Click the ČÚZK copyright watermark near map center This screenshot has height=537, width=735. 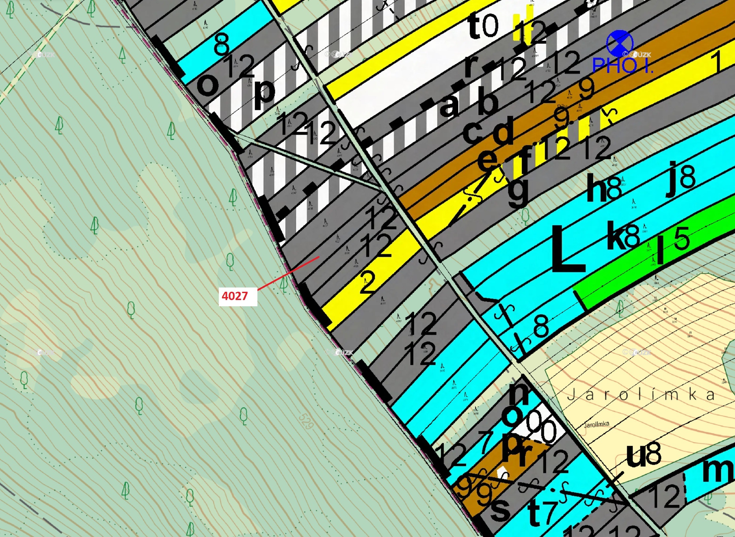click(x=340, y=352)
